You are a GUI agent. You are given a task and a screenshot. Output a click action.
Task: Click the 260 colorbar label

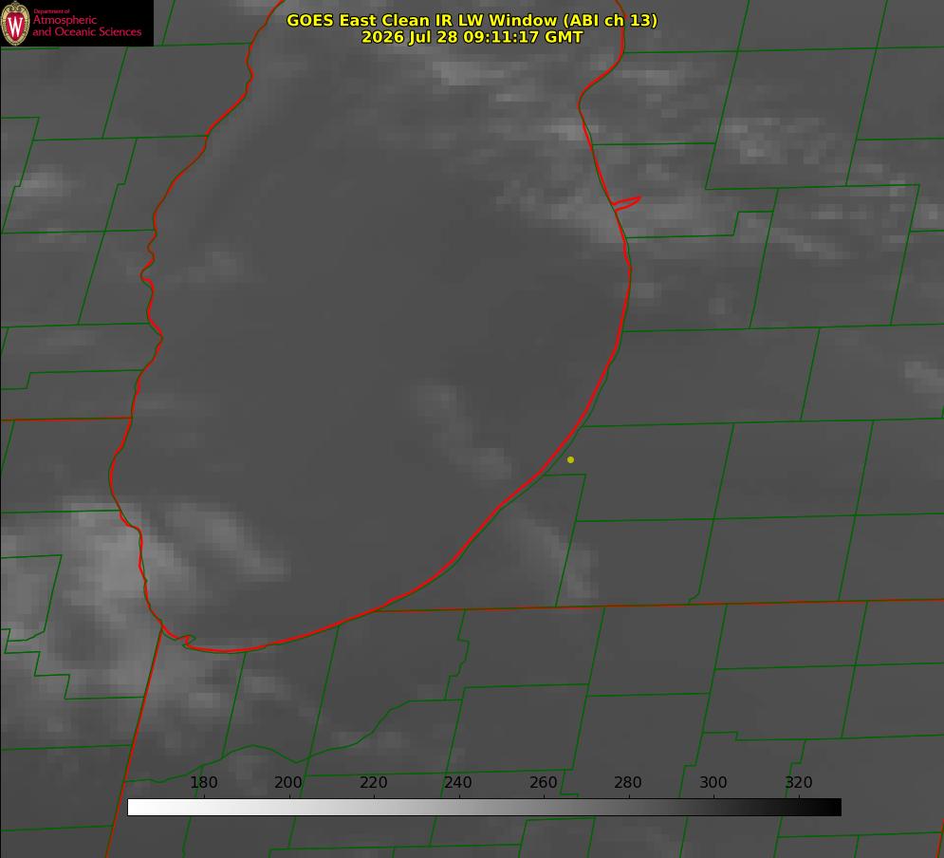tap(543, 782)
